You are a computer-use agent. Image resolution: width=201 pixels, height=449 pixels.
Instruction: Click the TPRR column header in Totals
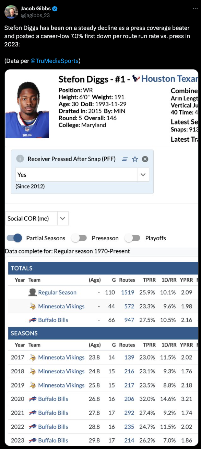tap(149, 280)
